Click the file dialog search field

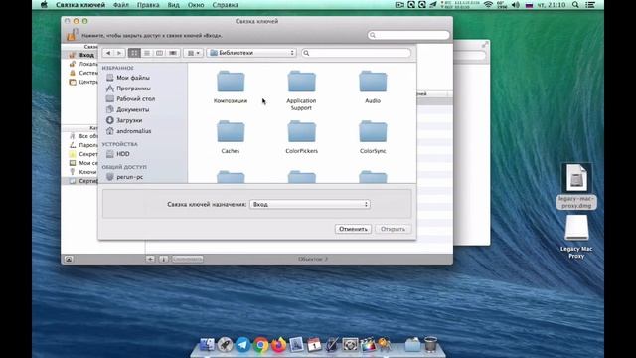point(356,53)
